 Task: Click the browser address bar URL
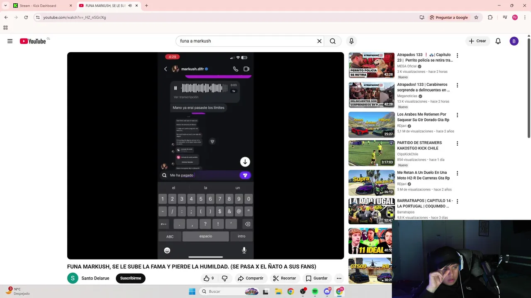point(75,17)
